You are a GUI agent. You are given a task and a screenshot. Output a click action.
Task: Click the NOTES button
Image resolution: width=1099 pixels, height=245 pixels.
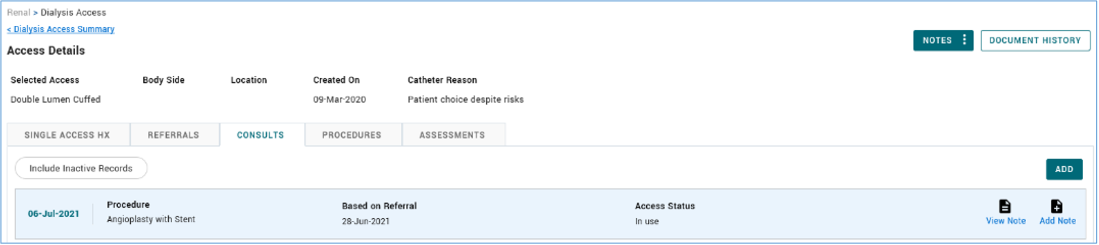(937, 41)
